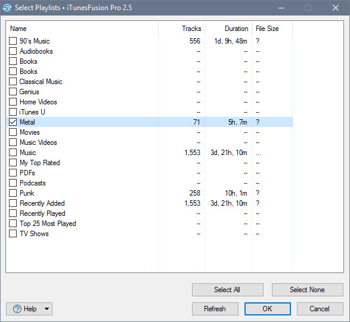Check the iTunes U checkbox

[13, 112]
